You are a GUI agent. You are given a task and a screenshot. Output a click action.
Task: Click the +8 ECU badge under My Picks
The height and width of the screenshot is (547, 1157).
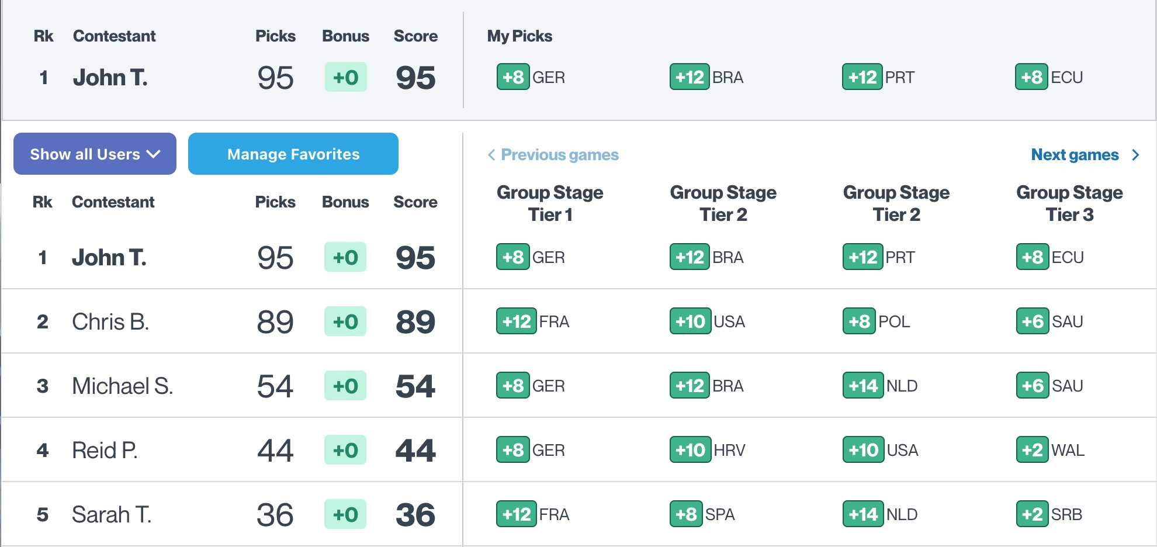(x=1049, y=77)
